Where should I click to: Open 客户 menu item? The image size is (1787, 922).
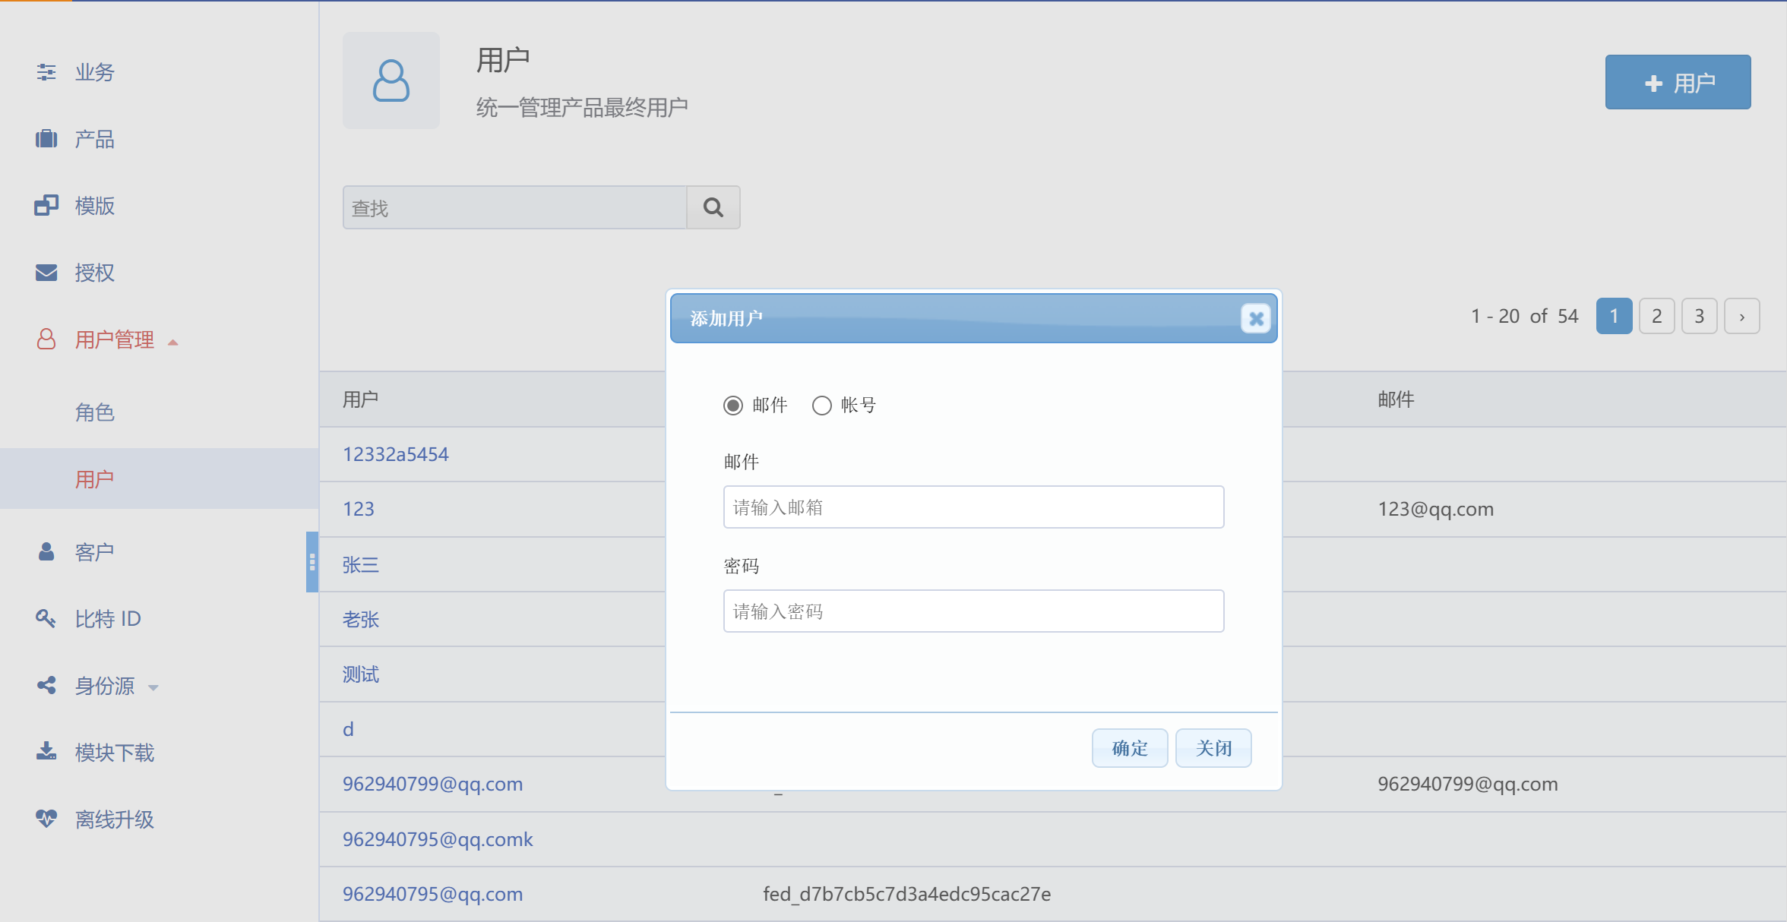[94, 552]
